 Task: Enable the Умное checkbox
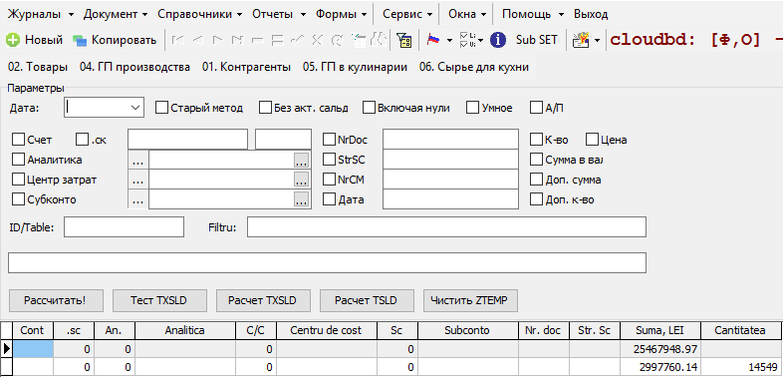click(x=472, y=108)
